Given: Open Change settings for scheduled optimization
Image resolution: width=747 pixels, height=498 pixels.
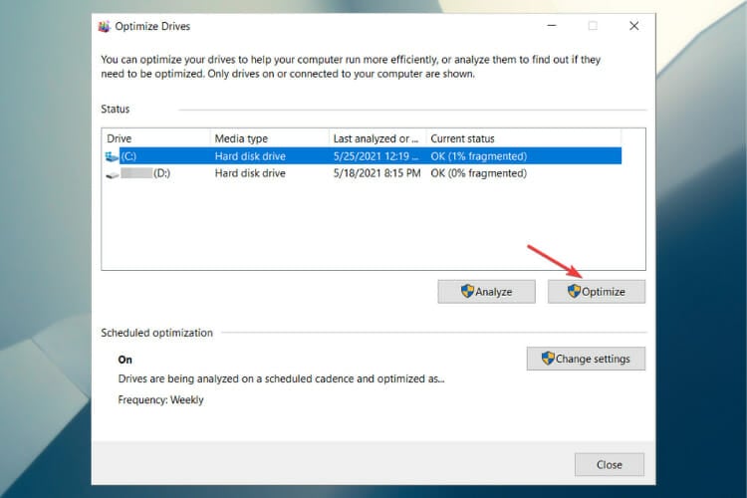Looking at the screenshot, I should pos(586,359).
